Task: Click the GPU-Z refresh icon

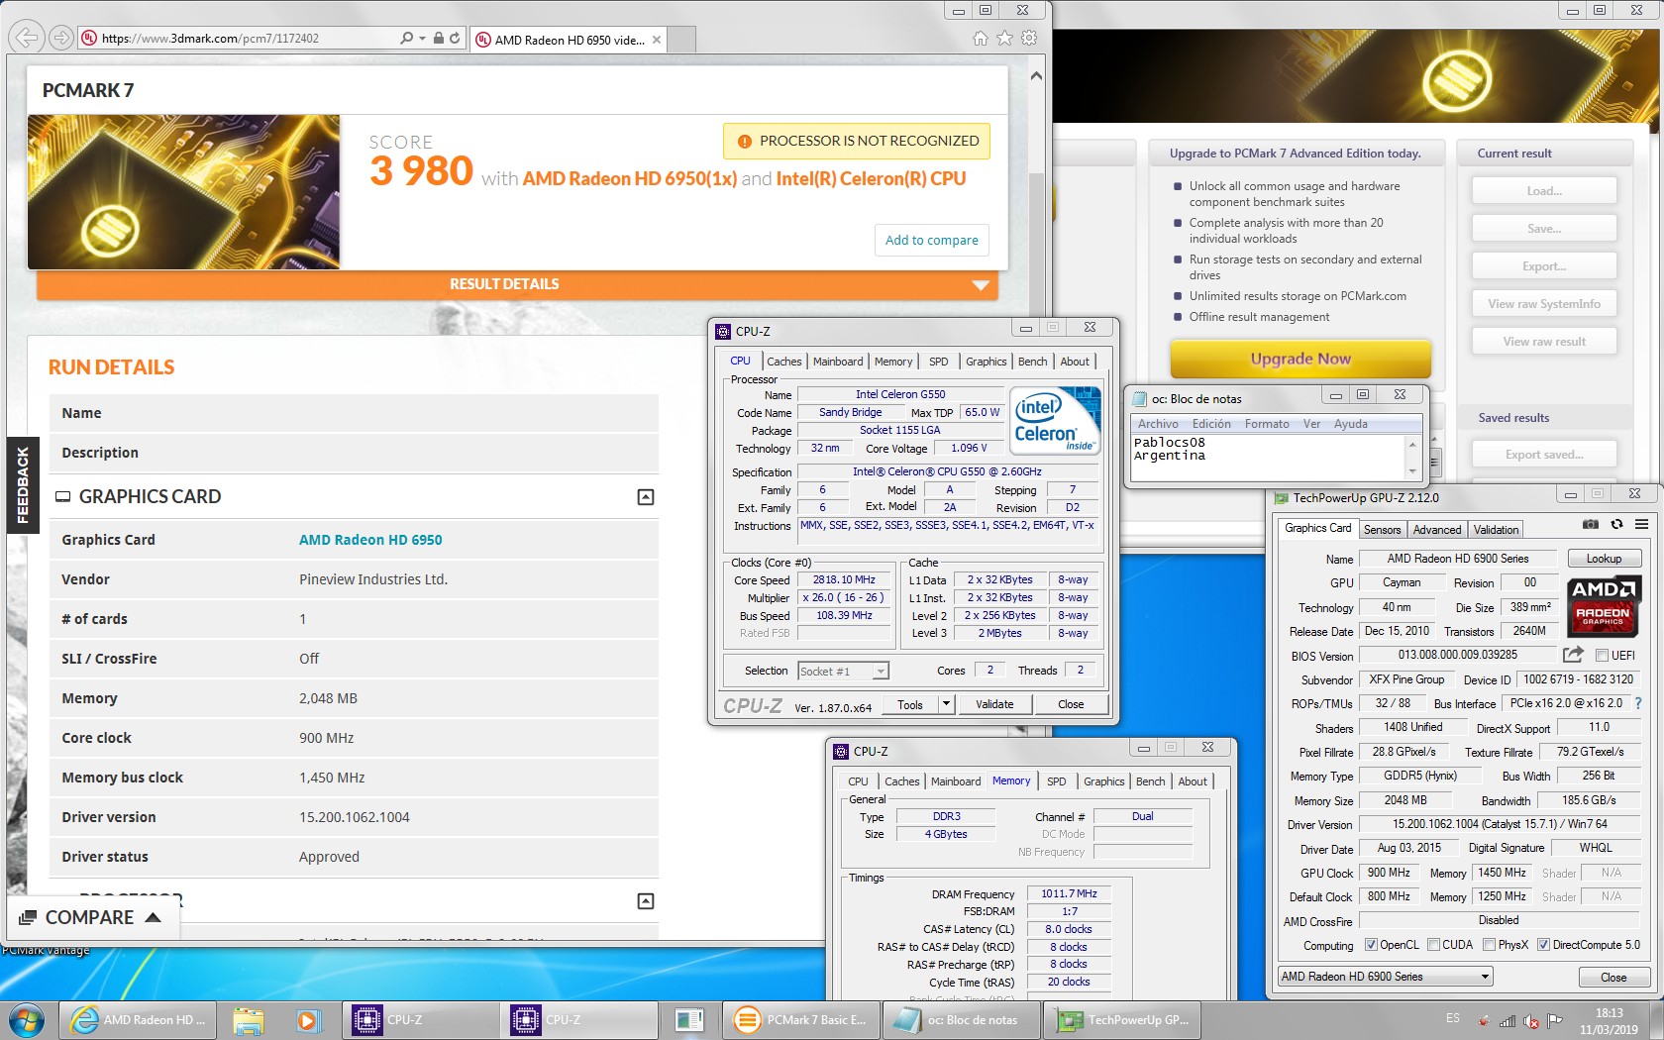Action: 1616,524
